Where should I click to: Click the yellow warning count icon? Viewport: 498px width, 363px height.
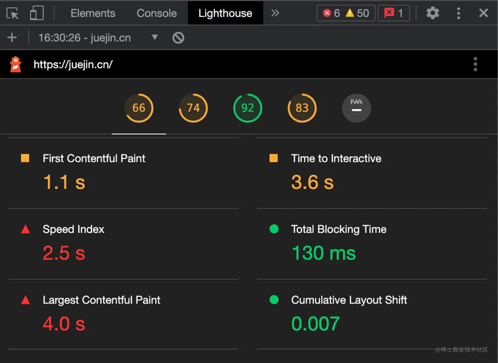[x=349, y=13]
